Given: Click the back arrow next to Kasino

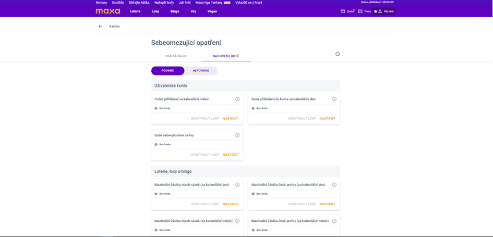Looking at the screenshot, I should tap(100, 27).
